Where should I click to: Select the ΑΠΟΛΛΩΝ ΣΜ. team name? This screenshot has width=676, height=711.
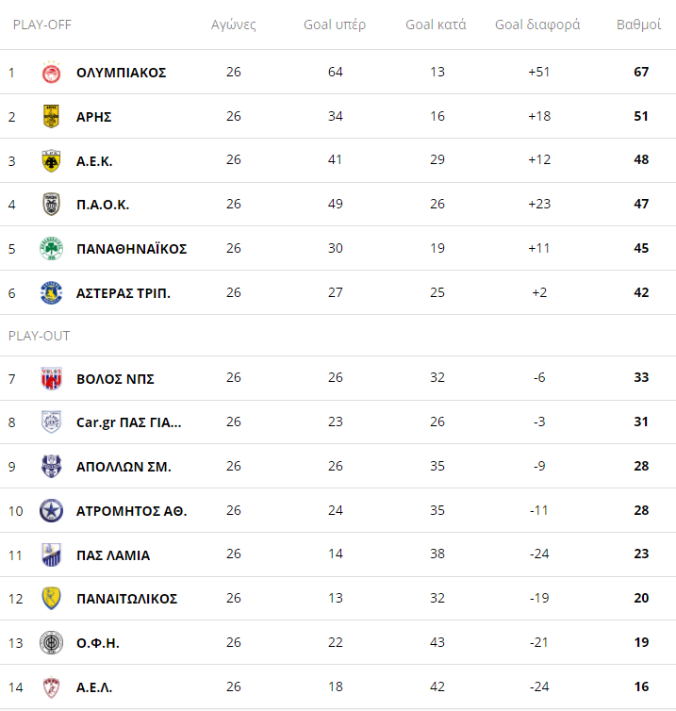(124, 467)
